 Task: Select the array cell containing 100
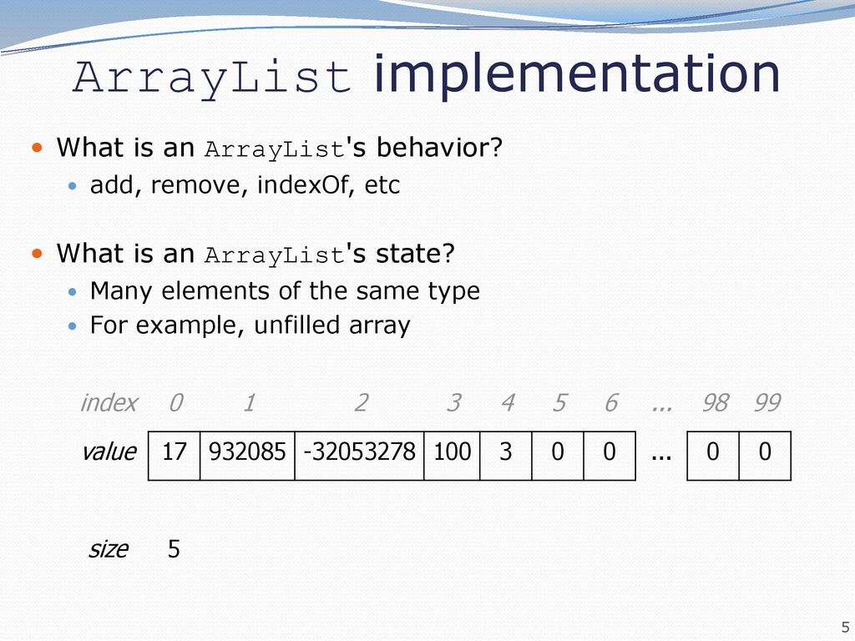click(452, 456)
